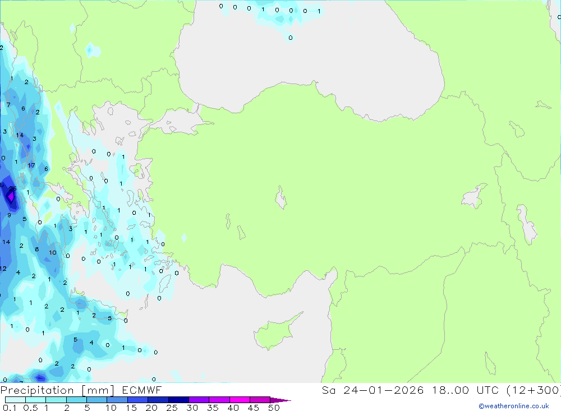Select the "12" map value at the map's left edge
The image size is (561, 411).
click(x=3, y=269)
